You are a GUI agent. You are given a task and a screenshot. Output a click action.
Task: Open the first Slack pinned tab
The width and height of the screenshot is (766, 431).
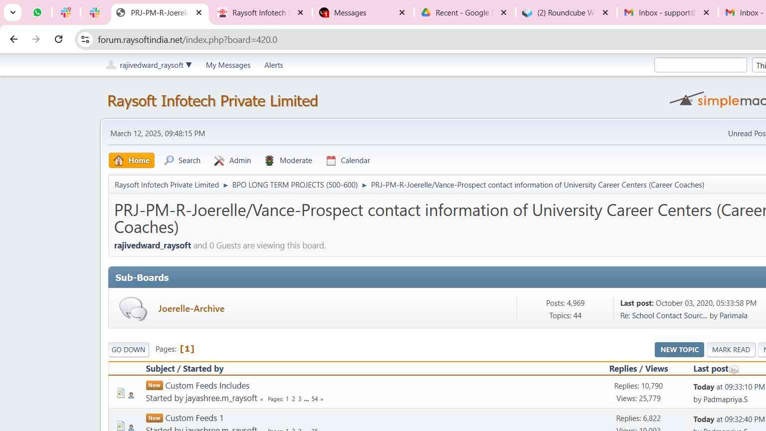66,12
